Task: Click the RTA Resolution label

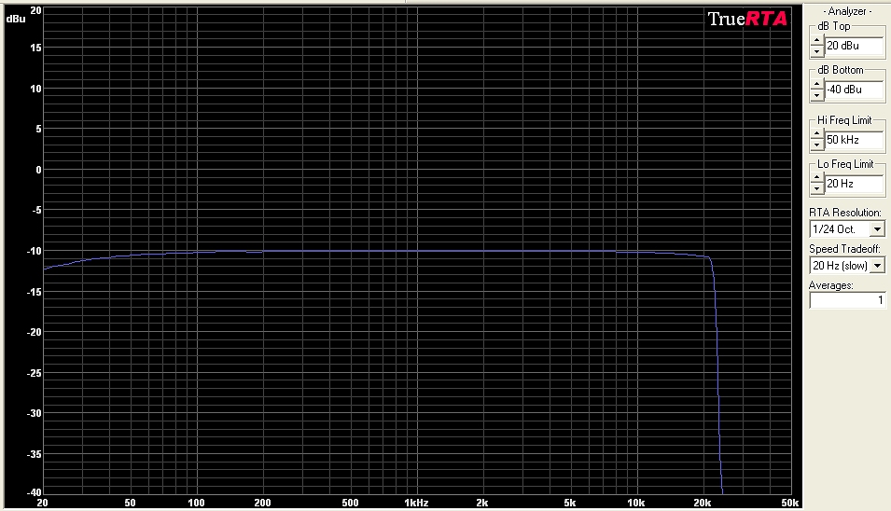Action: (845, 213)
